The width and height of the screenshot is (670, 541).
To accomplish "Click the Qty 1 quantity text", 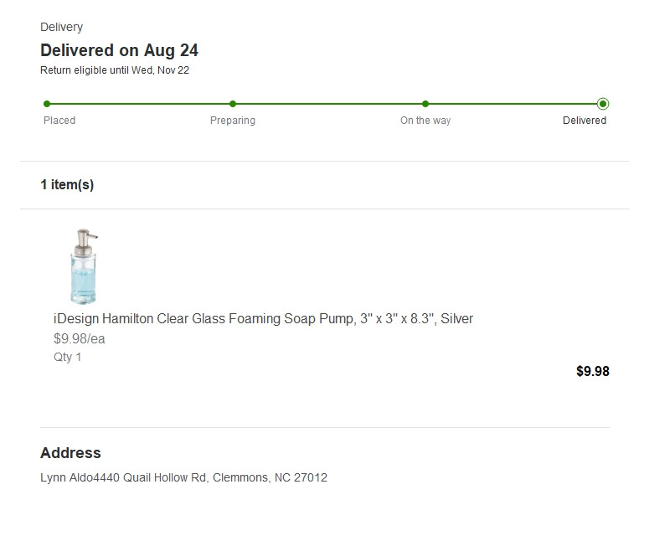I will click(68, 357).
